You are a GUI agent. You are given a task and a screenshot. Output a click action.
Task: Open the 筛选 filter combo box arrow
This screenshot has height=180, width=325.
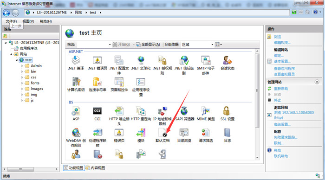tap(110, 45)
